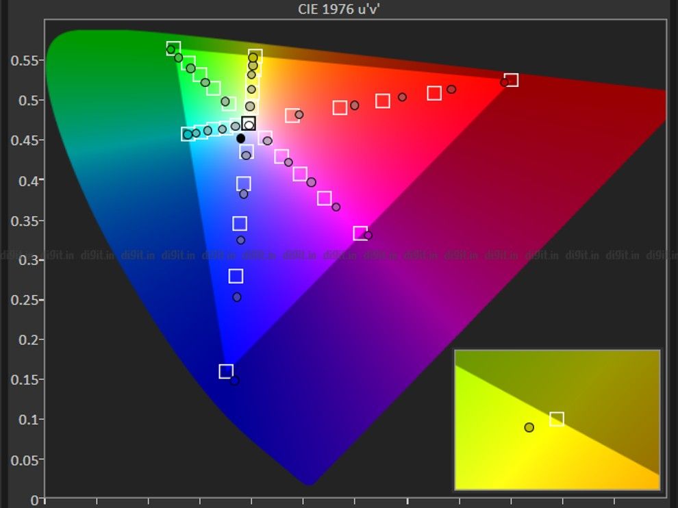The height and width of the screenshot is (508, 678).
Task: Click the 0.05 axis label
Action: 26,460
